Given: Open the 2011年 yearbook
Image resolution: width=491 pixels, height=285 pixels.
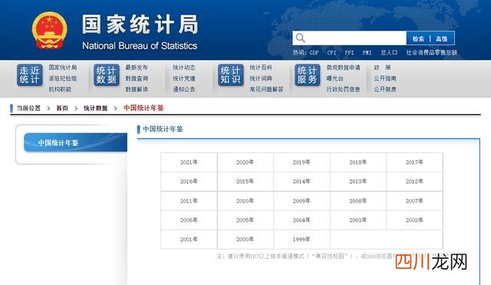Looking at the screenshot, I should (x=189, y=201).
